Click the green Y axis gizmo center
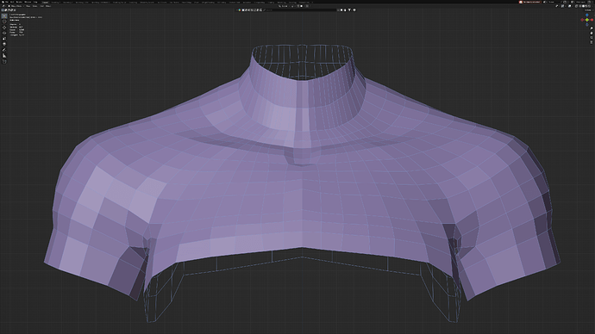Viewport: 595px width, 334px height. (x=587, y=20)
